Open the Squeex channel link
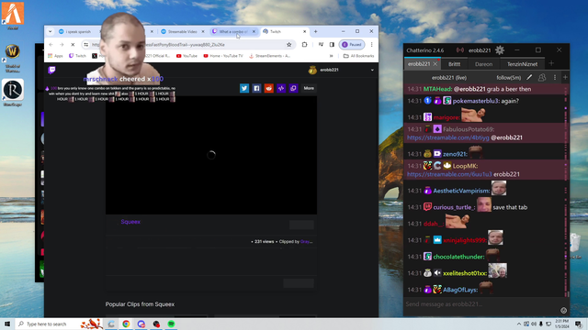588x330 pixels. click(130, 222)
